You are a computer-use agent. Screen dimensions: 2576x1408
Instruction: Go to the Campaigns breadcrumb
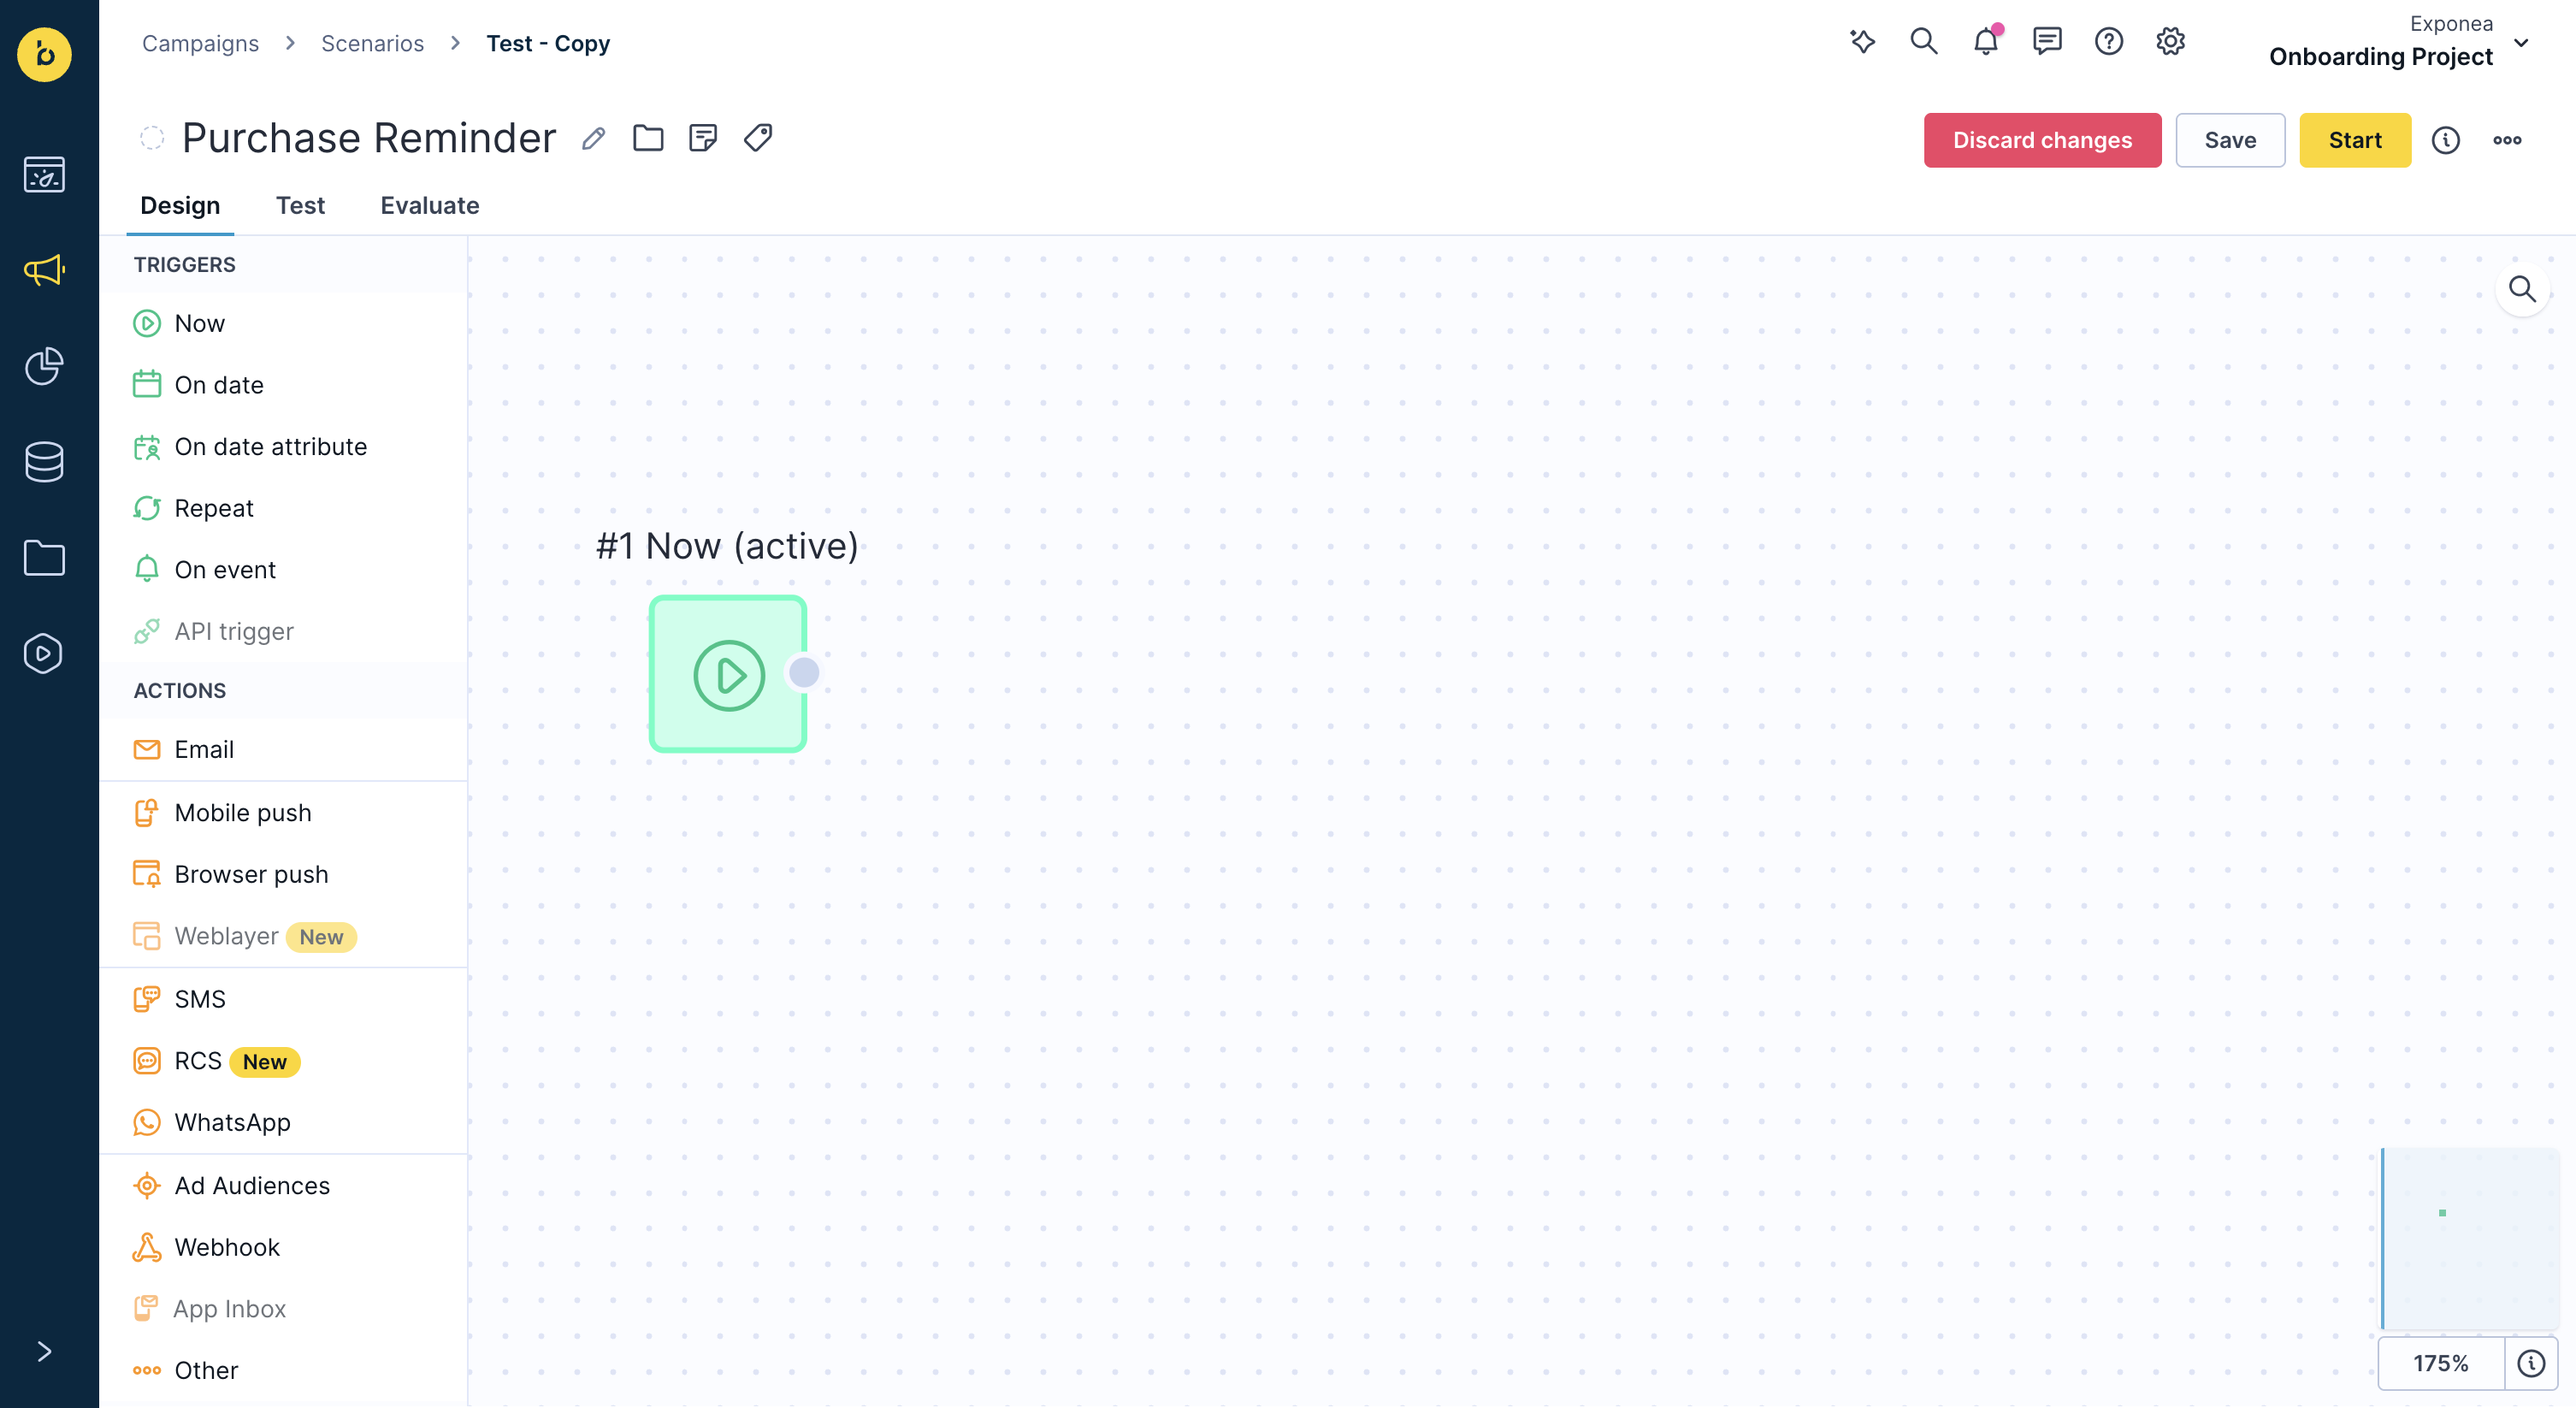[200, 44]
